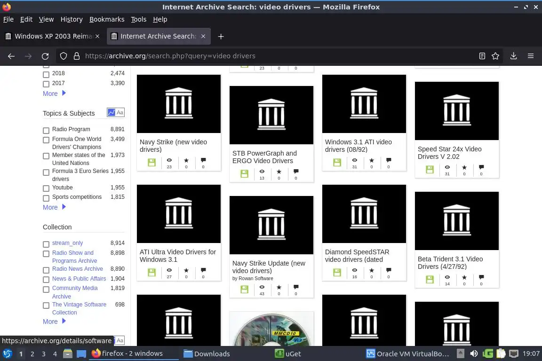This screenshot has height=361, width=542.
Task: Open the News & Public Affairs link
Action: [x=79, y=278]
